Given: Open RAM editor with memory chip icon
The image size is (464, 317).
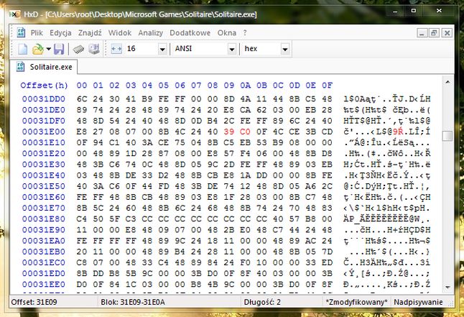Looking at the screenshot, I should click(78, 49).
